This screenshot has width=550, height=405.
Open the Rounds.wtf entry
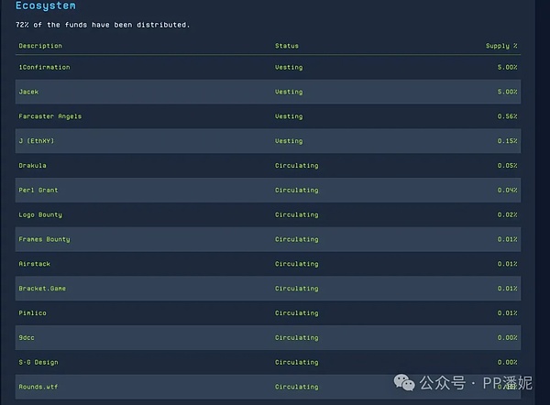pyautogui.click(x=38, y=387)
